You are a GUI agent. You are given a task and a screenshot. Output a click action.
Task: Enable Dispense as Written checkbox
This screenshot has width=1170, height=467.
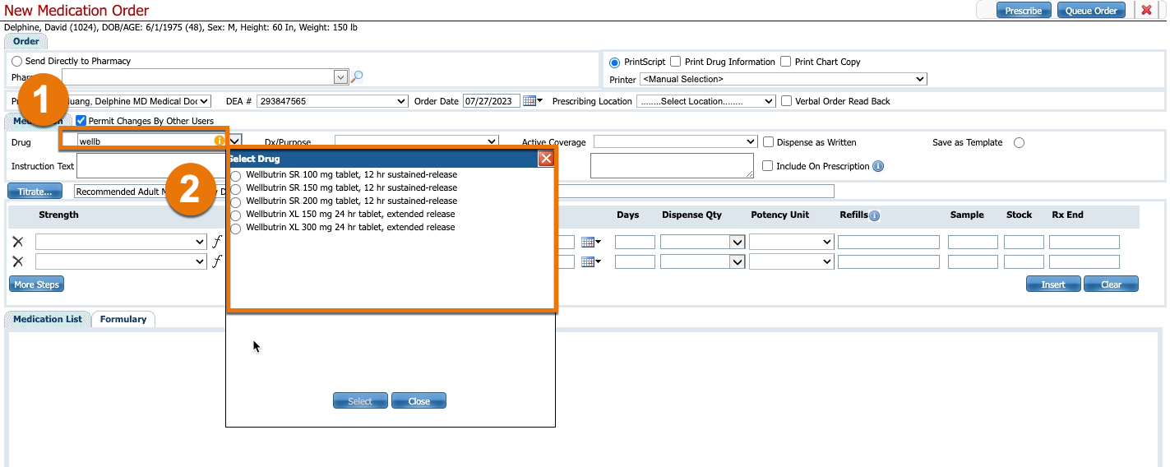click(x=769, y=141)
